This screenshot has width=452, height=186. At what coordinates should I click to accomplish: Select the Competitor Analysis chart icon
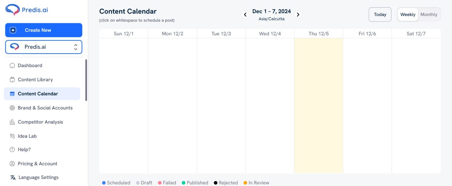pyautogui.click(x=12, y=122)
